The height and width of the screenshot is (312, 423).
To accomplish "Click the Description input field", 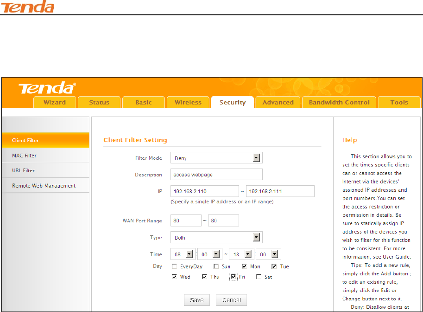I will (216, 175).
